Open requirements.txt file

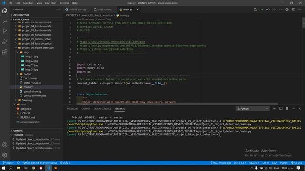tap(30, 122)
